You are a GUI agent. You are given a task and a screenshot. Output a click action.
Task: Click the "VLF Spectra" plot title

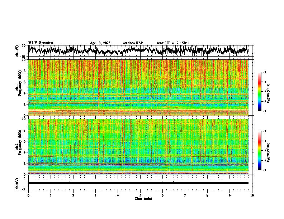coord(41,43)
